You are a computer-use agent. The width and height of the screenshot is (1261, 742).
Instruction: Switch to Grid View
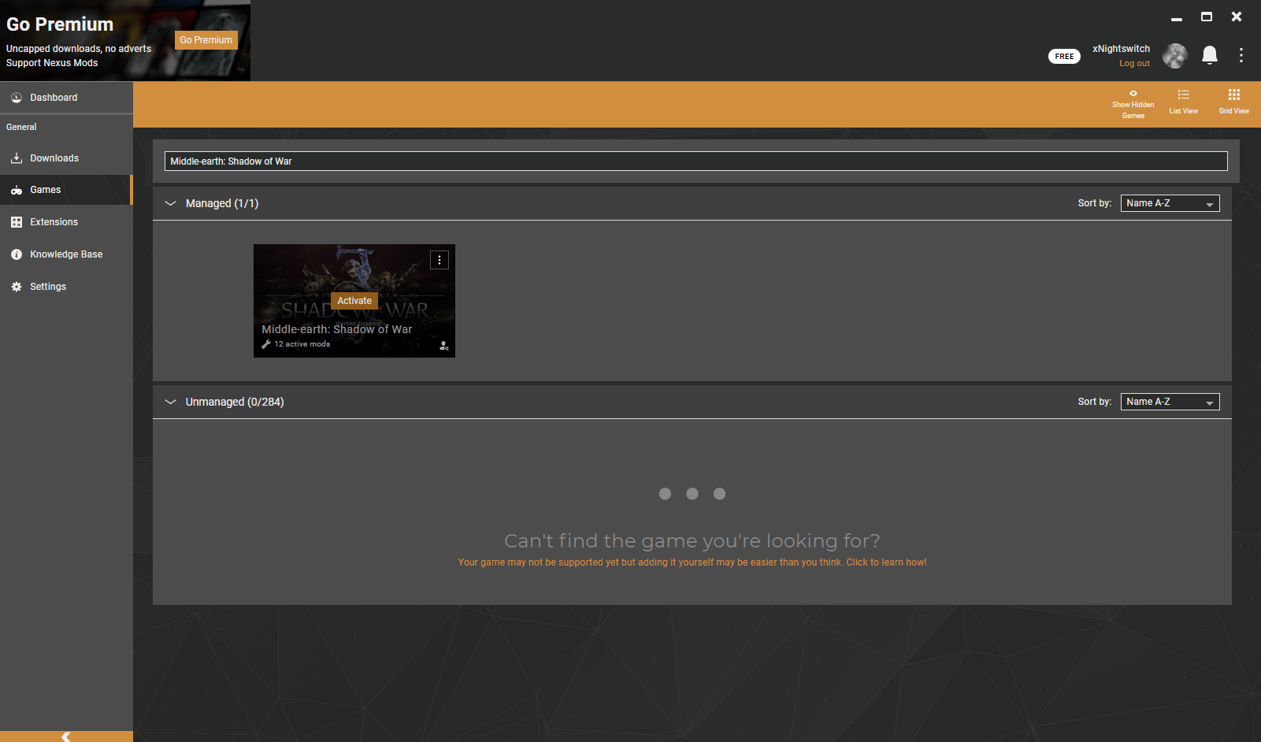(1233, 101)
